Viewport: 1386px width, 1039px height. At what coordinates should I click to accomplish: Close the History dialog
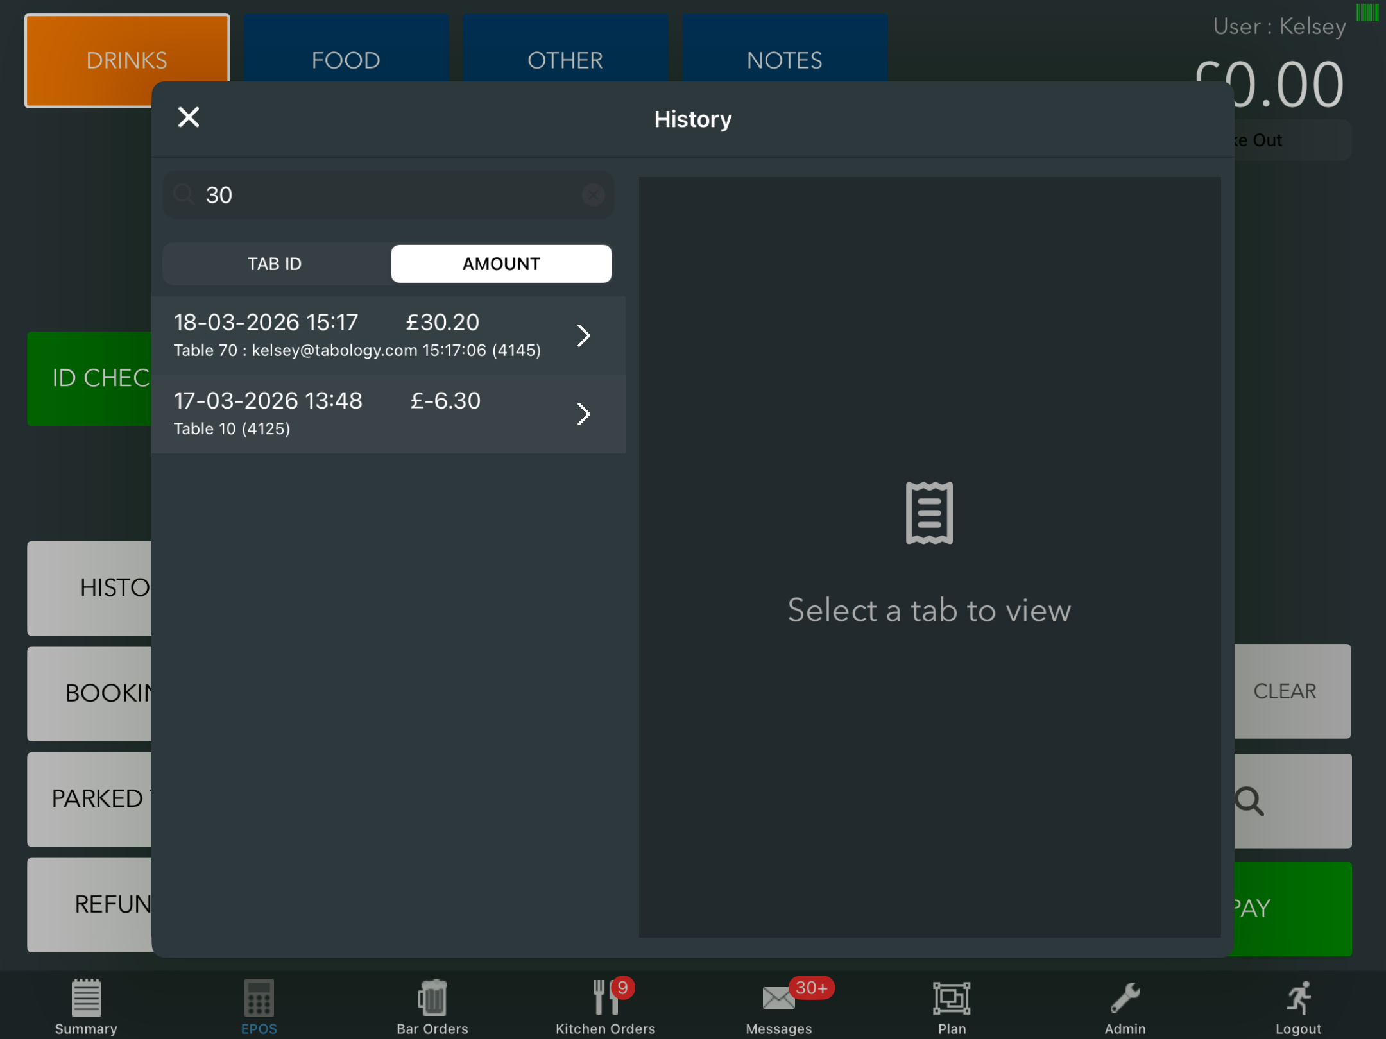click(x=189, y=117)
